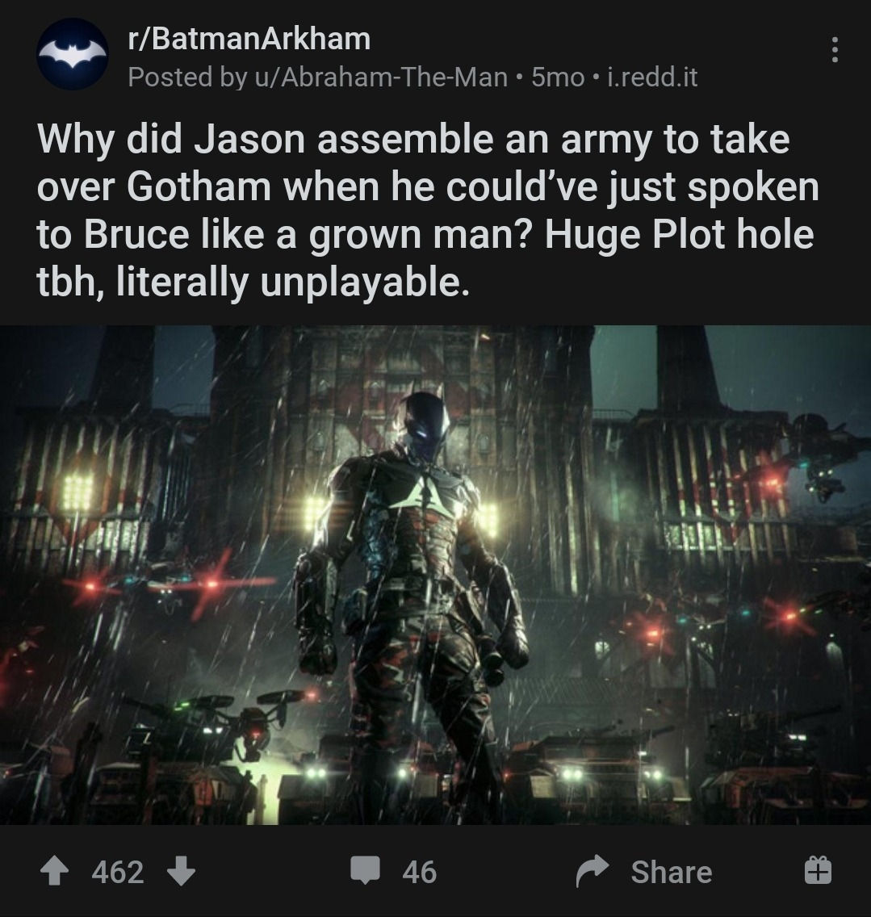Click the Share label

click(x=672, y=872)
